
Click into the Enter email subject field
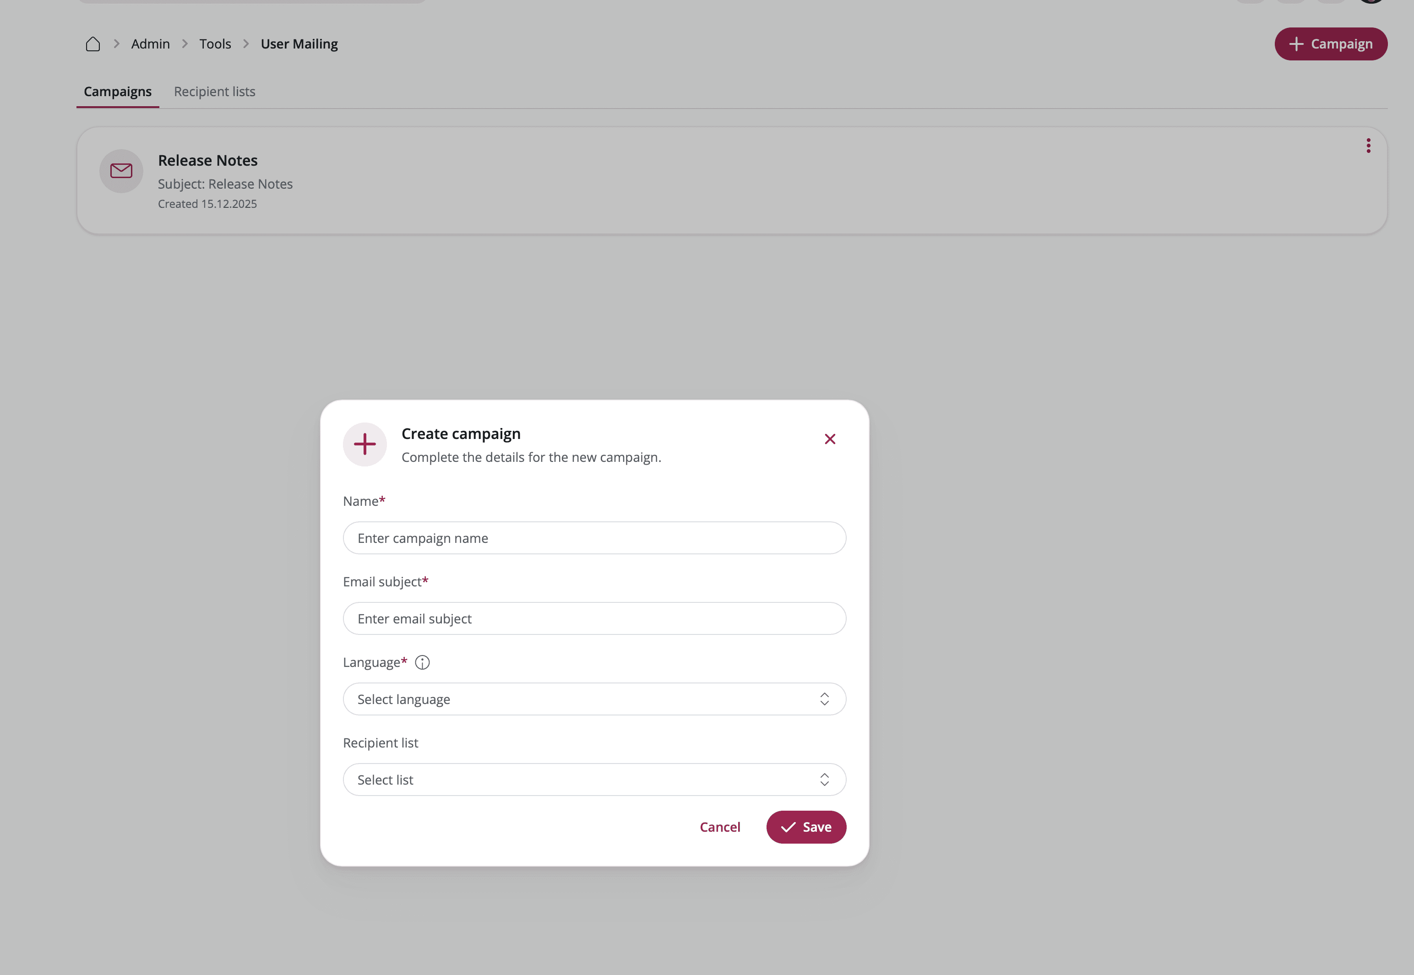[x=594, y=619]
